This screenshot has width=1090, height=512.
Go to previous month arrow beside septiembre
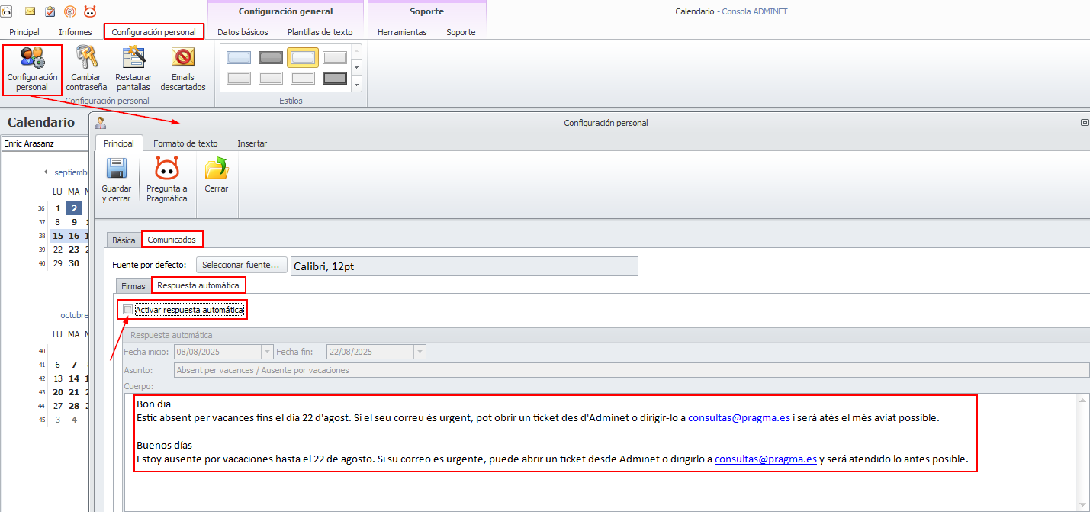(46, 172)
